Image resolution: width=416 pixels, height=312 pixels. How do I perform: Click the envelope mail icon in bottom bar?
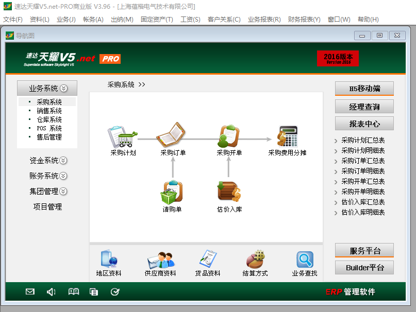[x=30, y=291]
